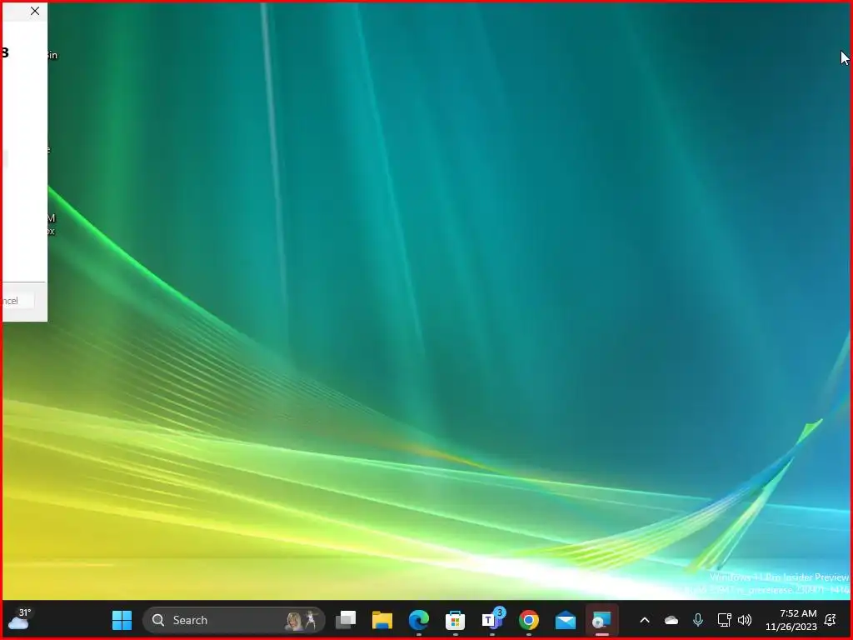Screen dimensions: 853x640
Task: Click the microphone tray icon
Action: click(698, 620)
